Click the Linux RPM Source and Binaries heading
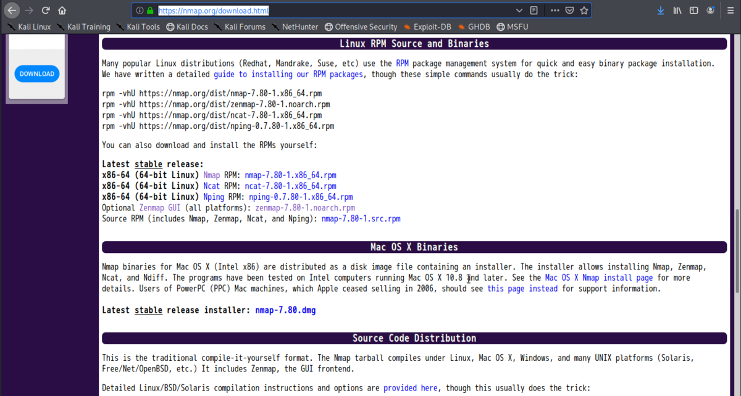 coord(414,44)
